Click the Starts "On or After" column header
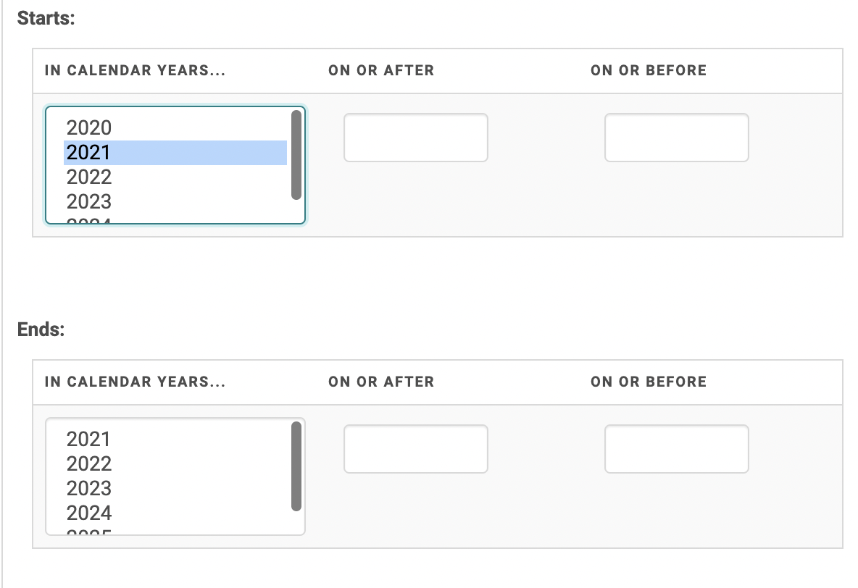Image resolution: width=858 pixels, height=588 pixels. click(381, 71)
